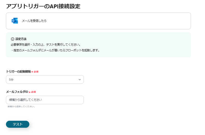Screen dimensions: 205x135
Task: Click the 設定方法 heading text
Action: tap(21, 39)
